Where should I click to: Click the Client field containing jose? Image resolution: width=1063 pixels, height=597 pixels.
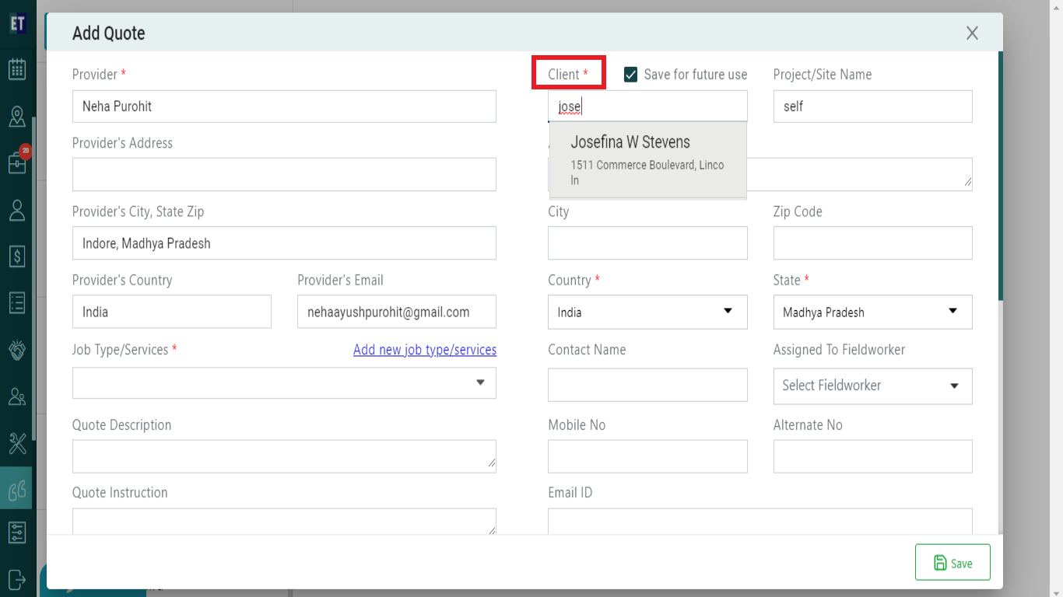pos(647,106)
